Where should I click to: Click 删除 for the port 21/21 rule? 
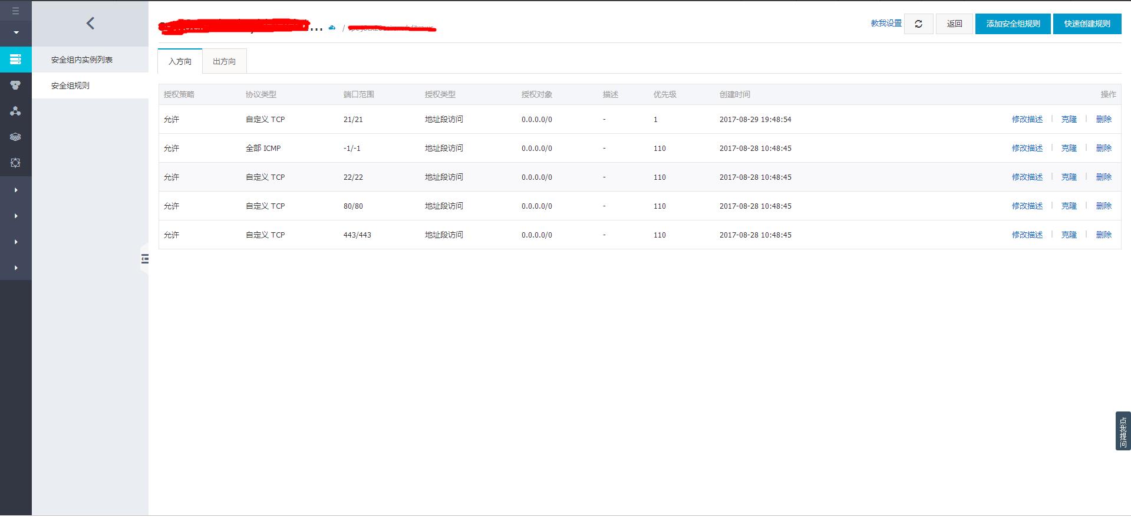[1103, 119]
